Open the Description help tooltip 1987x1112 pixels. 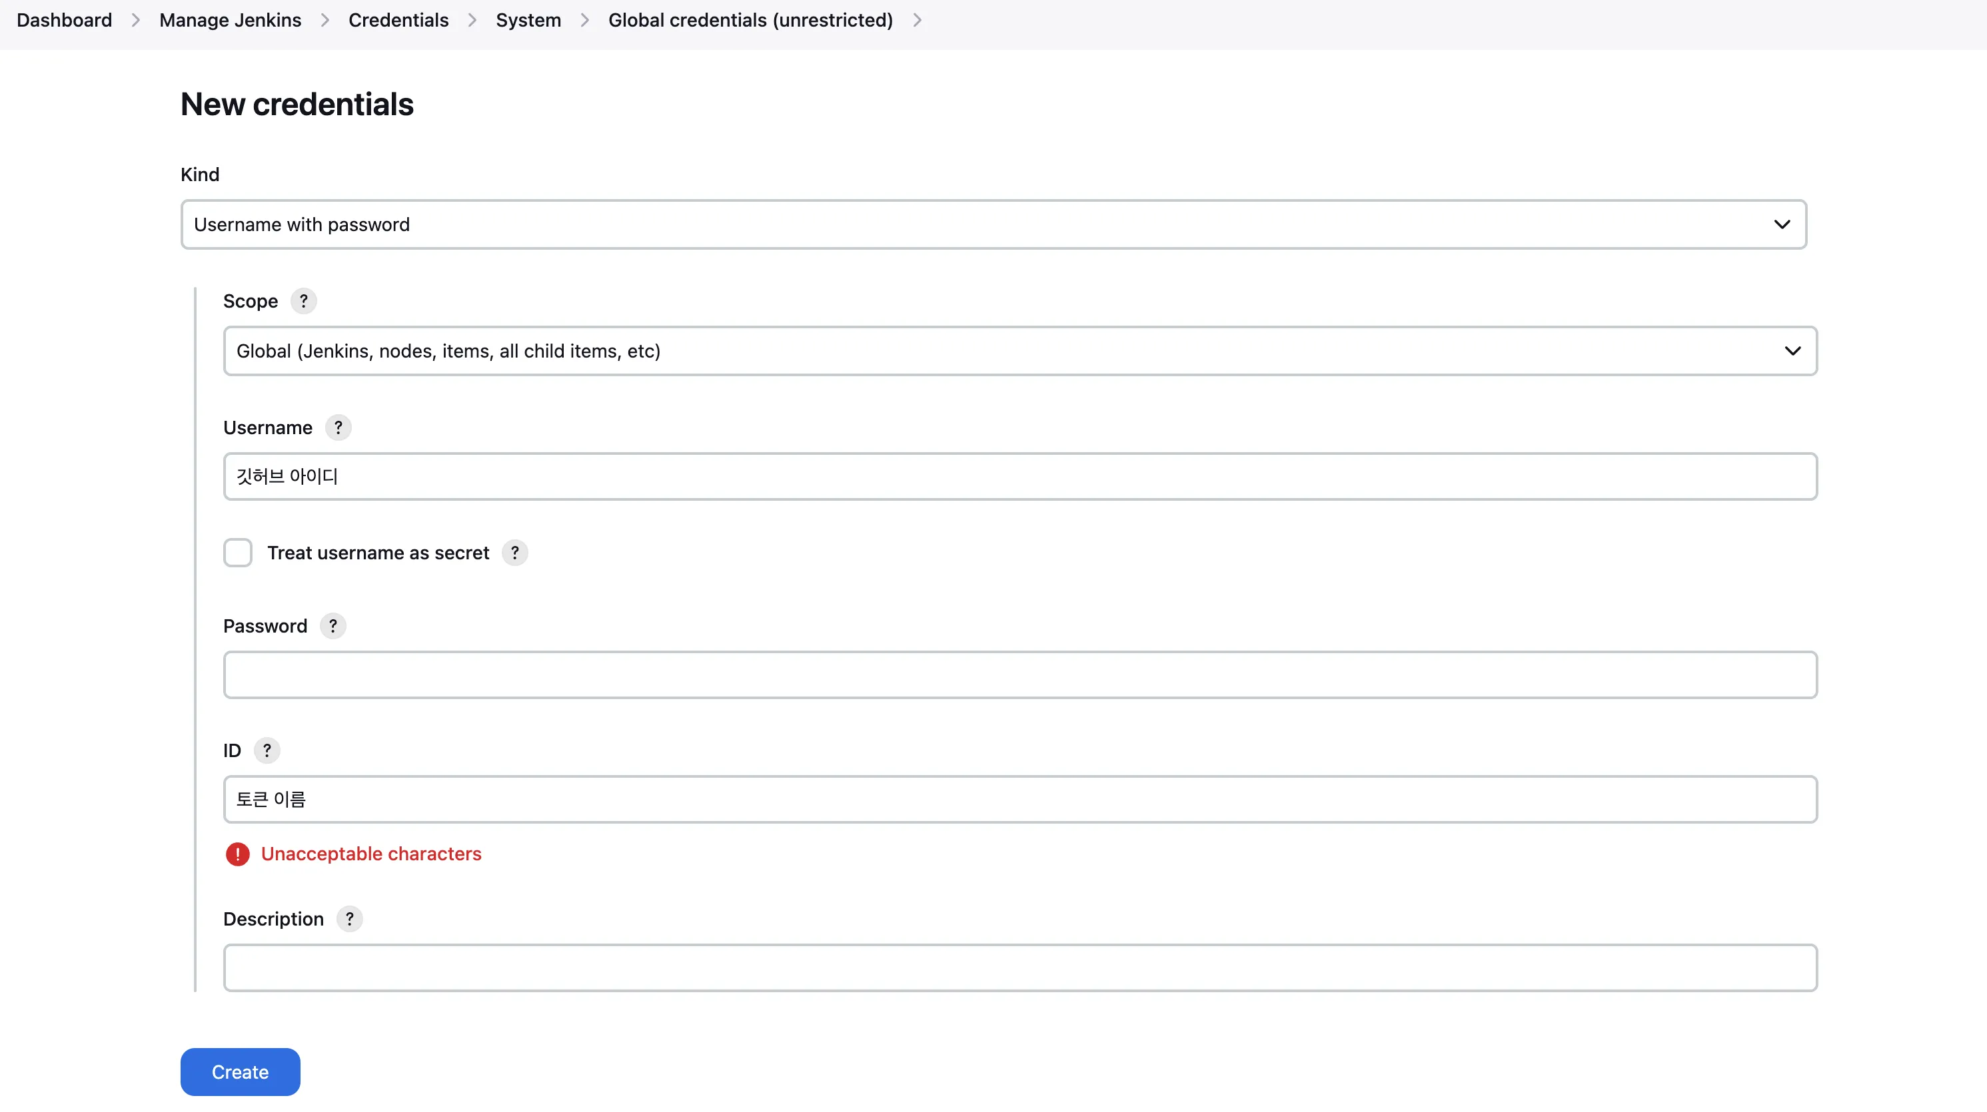click(x=349, y=919)
